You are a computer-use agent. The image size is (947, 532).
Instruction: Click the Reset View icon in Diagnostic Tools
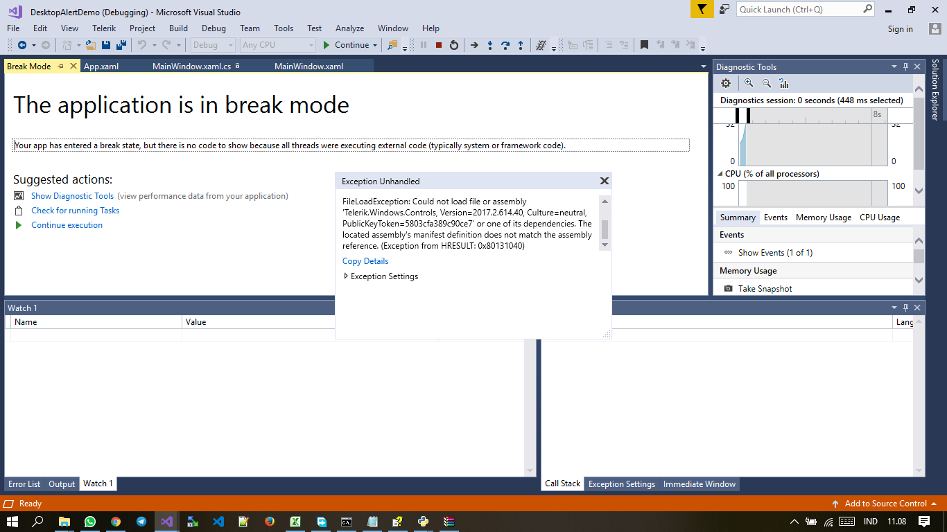[784, 83]
